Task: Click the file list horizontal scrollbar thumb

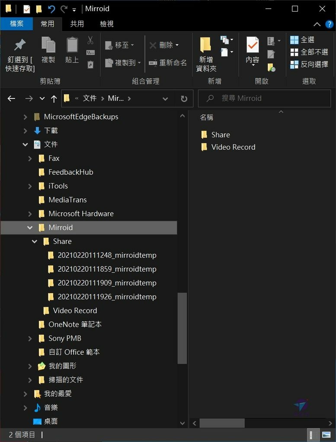Action: pyautogui.click(x=222, y=423)
